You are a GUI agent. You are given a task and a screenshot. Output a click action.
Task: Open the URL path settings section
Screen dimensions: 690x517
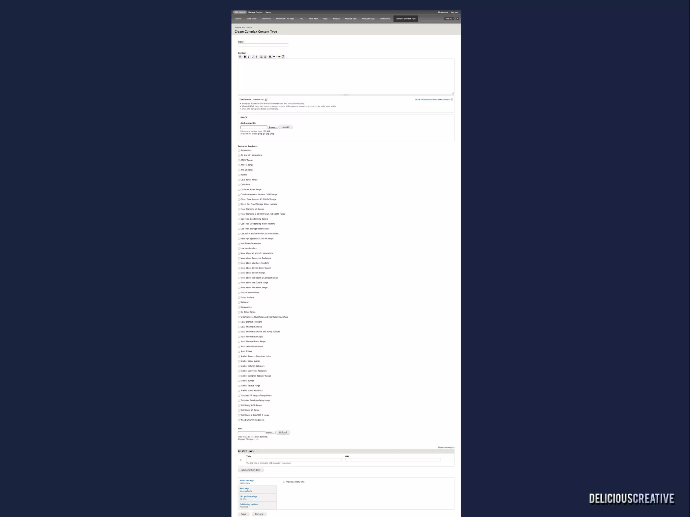pyautogui.click(x=248, y=496)
